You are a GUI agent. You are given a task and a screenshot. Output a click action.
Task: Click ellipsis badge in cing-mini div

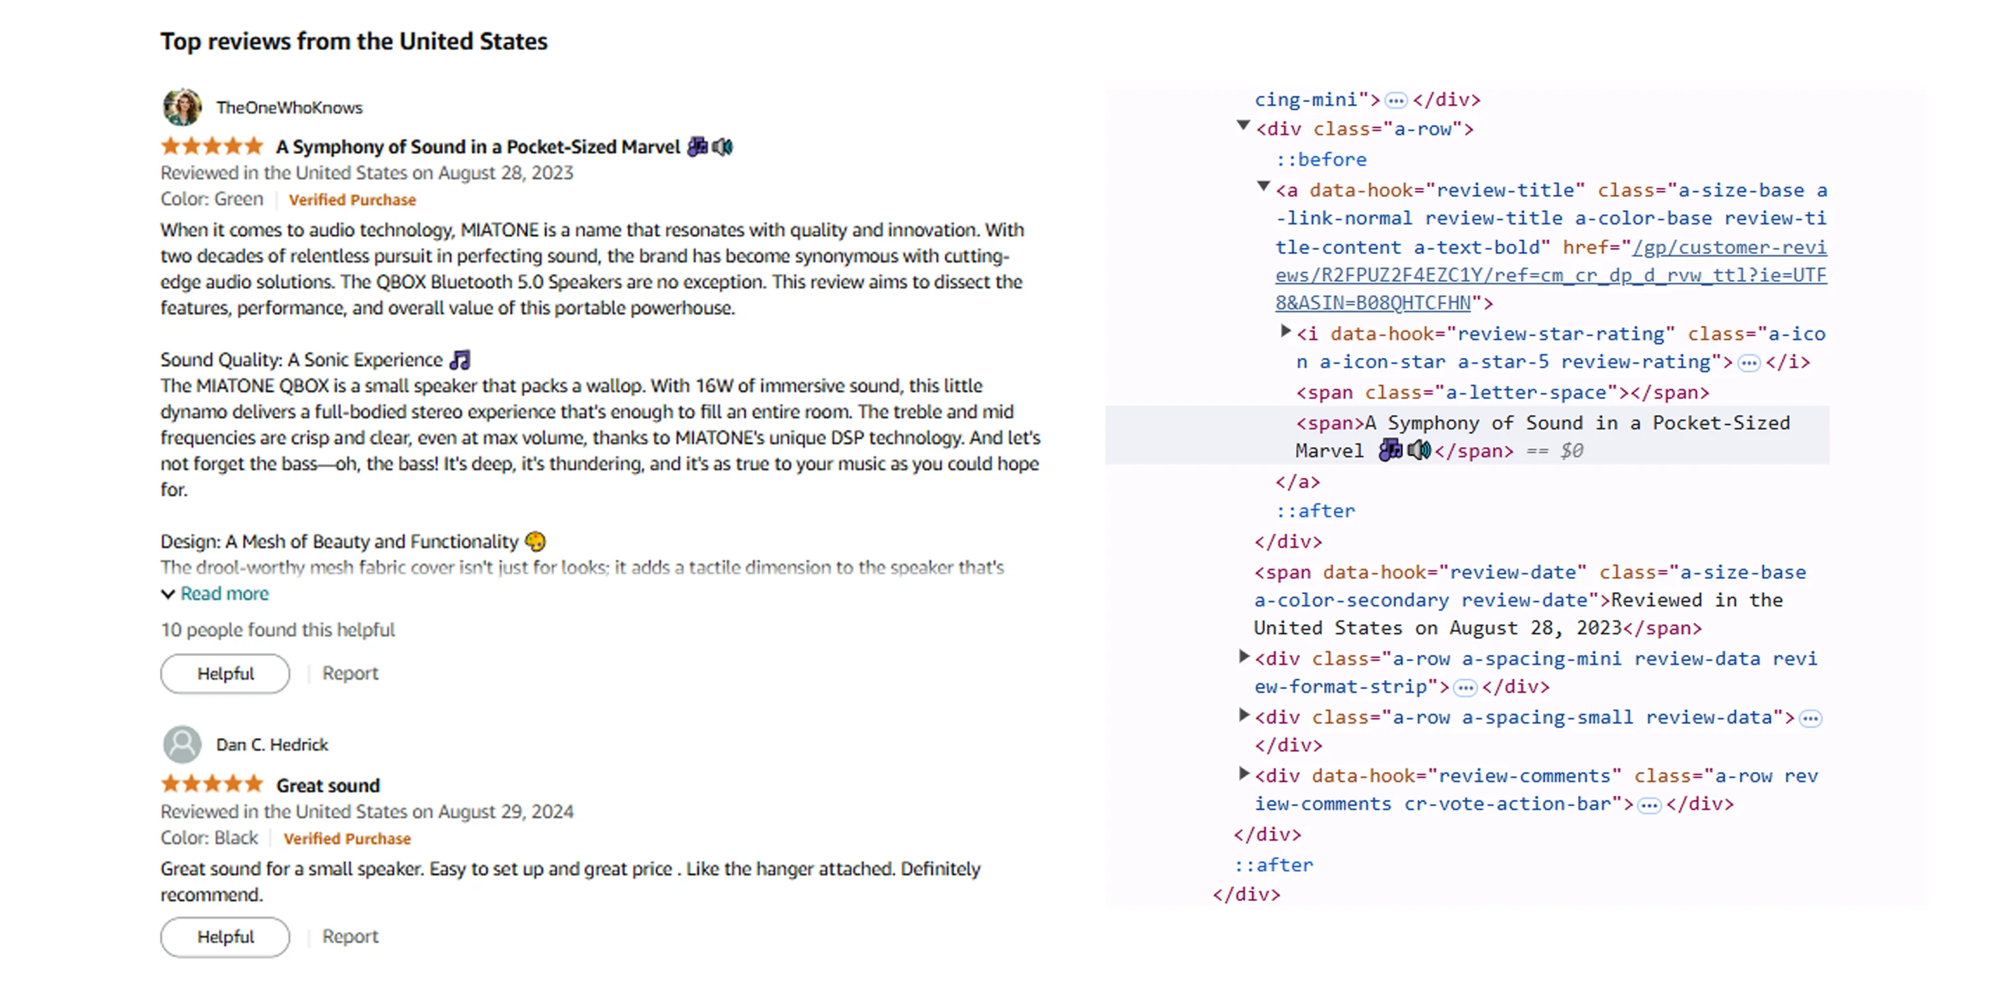[1395, 101]
